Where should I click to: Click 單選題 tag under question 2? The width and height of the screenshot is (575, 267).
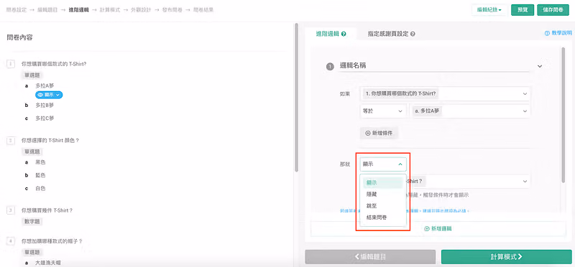(x=32, y=151)
